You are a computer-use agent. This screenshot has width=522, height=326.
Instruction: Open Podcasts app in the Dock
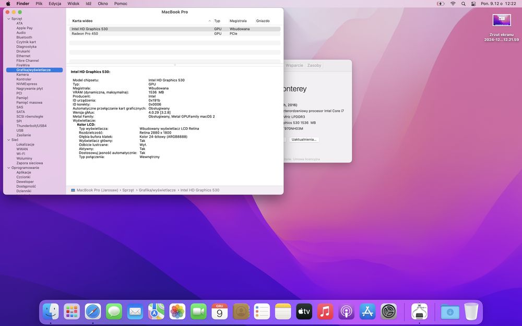click(346, 312)
